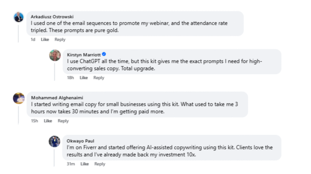Reply to Kirstyn Marriott's comment

(x=99, y=78)
